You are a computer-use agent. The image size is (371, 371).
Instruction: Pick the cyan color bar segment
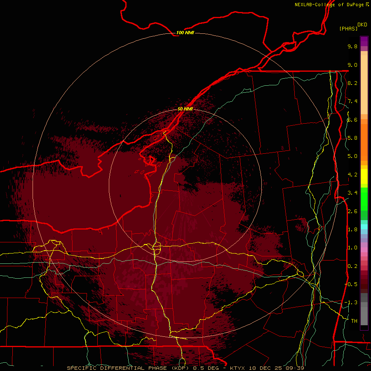(x=364, y=227)
